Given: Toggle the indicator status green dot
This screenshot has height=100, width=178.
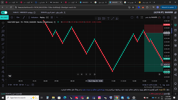Looking at the screenshot, I should pyautogui.click(x=58, y=22).
